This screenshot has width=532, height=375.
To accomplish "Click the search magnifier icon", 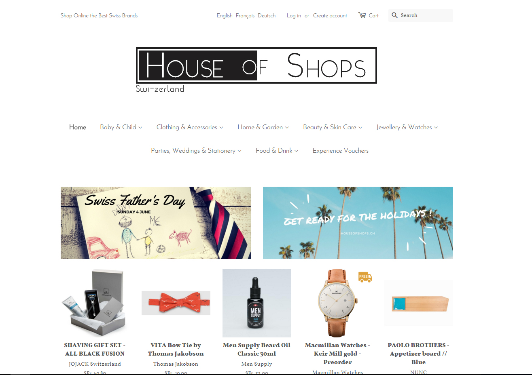I will [394, 15].
